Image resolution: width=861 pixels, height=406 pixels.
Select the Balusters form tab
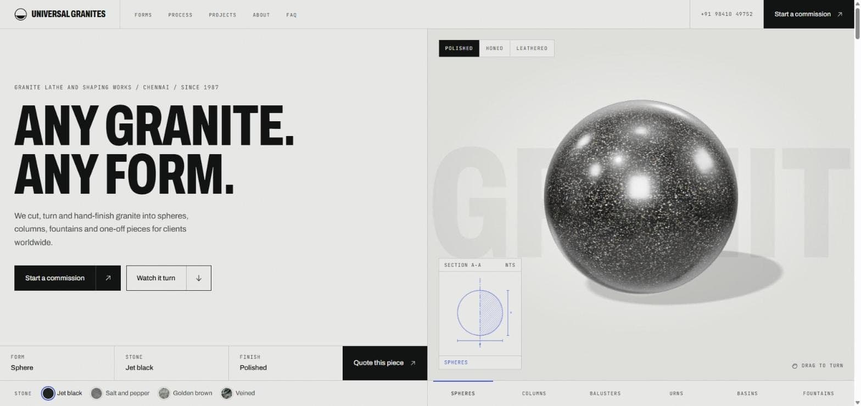[x=605, y=393]
